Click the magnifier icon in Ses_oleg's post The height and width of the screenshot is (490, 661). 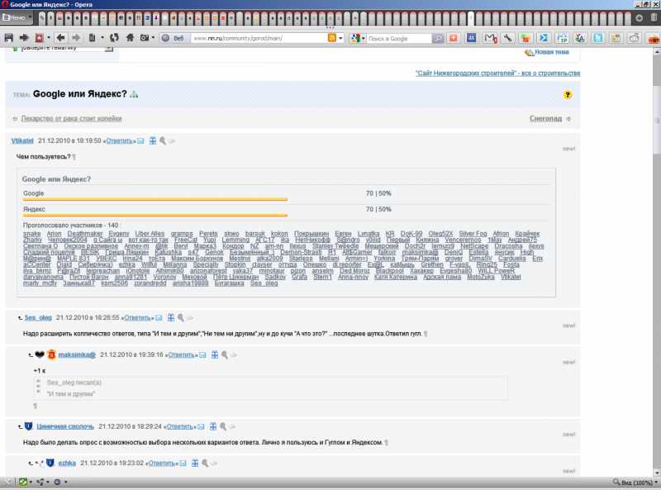click(x=180, y=317)
